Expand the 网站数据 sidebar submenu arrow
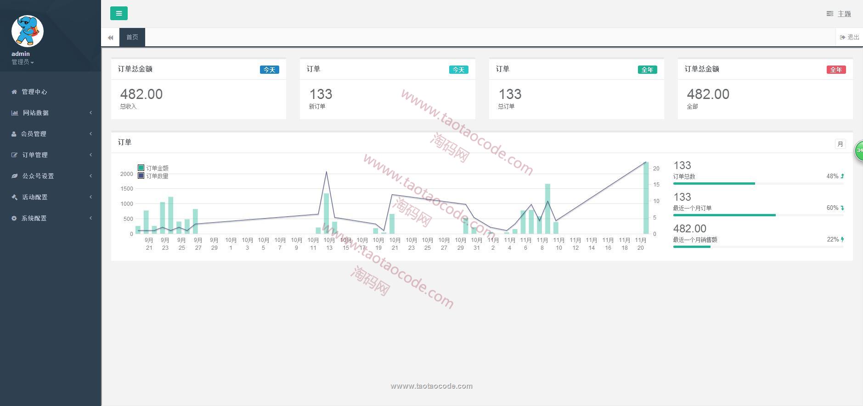Image resolution: width=863 pixels, height=406 pixels. click(90, 113)
